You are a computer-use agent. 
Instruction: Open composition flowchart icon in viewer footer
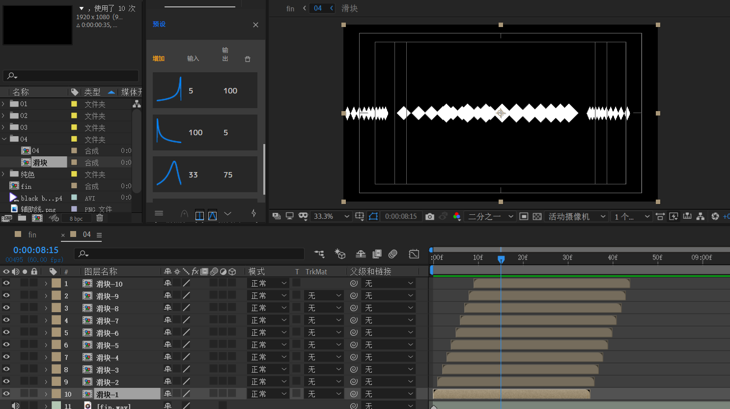click(701, 216)
